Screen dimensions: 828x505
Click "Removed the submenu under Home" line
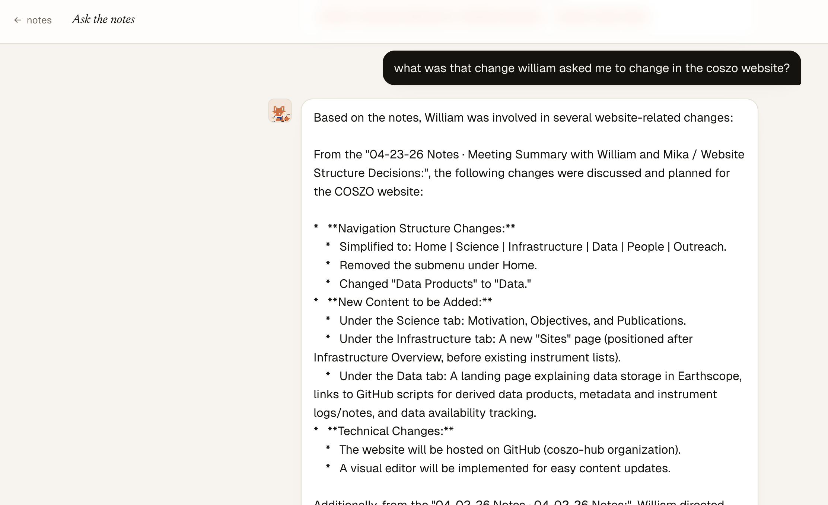click(x=438, y=265)
